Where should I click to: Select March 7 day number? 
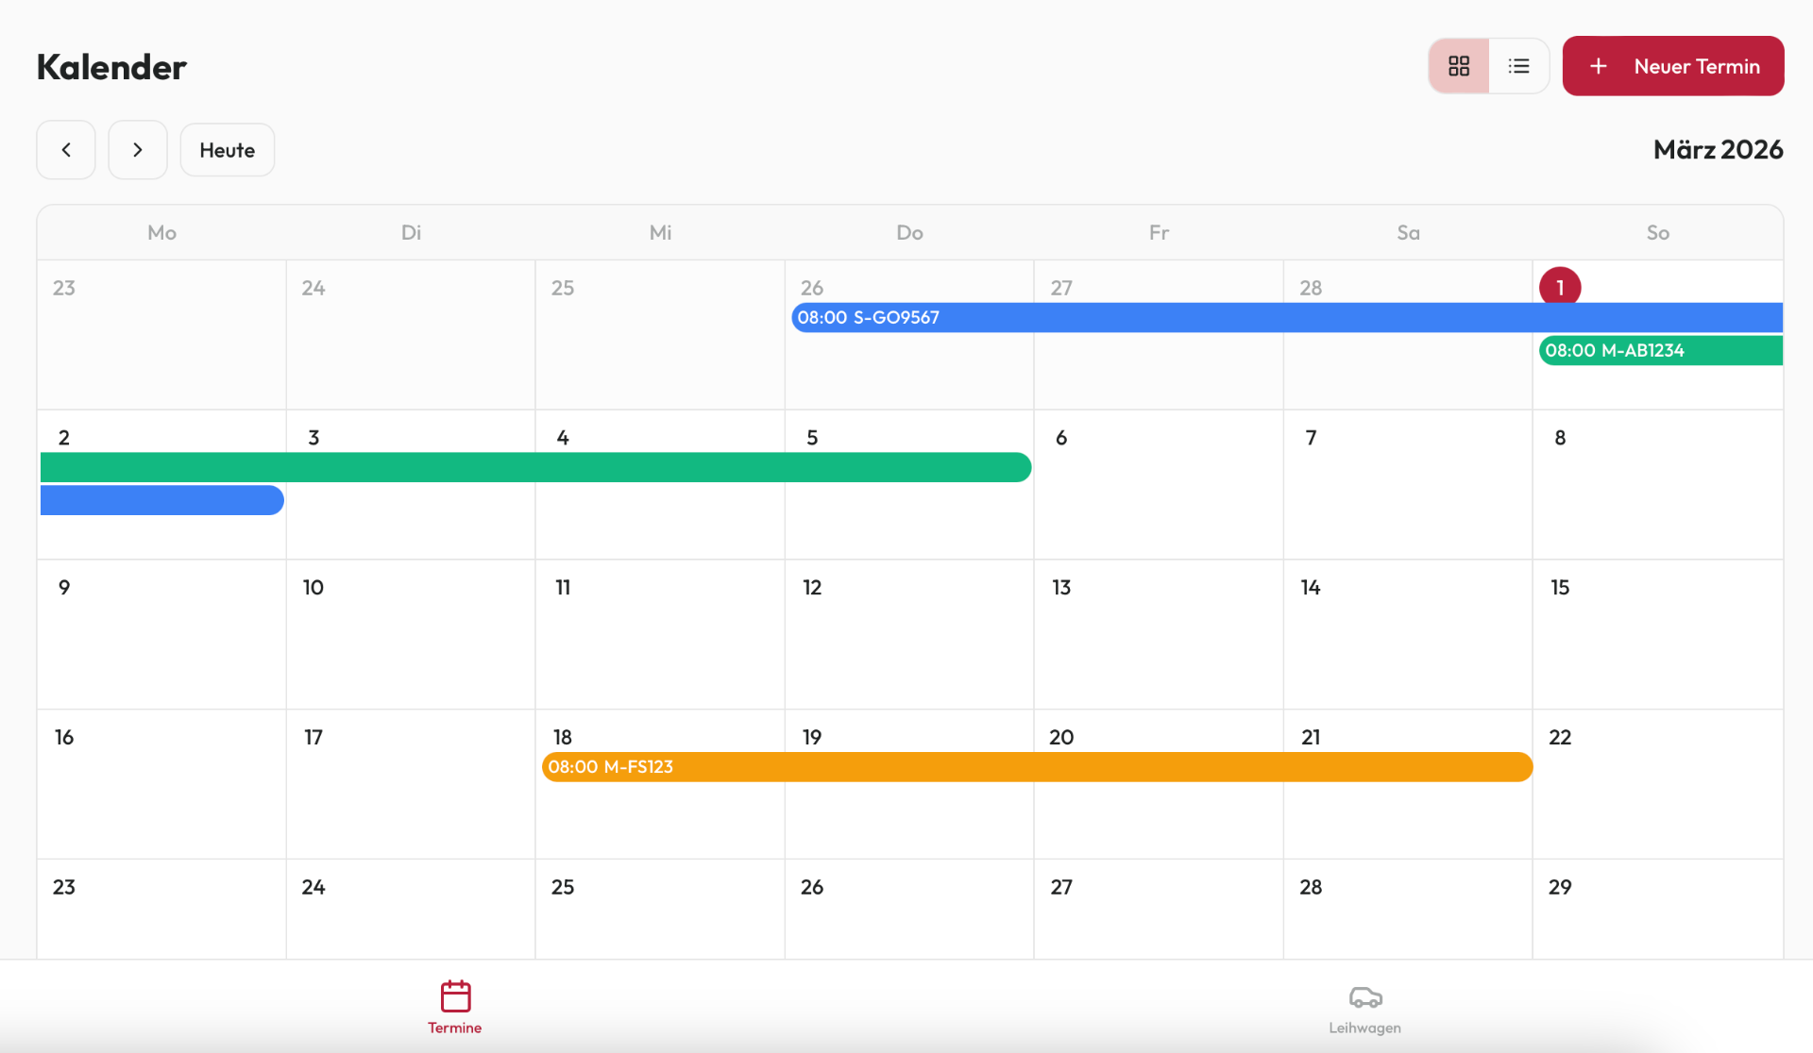tap(1311, 438)
